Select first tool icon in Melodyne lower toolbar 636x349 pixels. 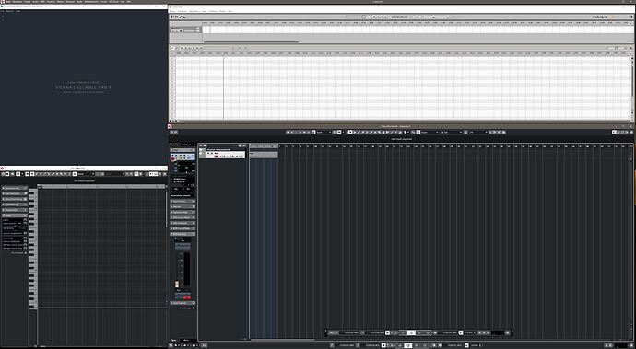pyautogui.click(x=172, y=48)
